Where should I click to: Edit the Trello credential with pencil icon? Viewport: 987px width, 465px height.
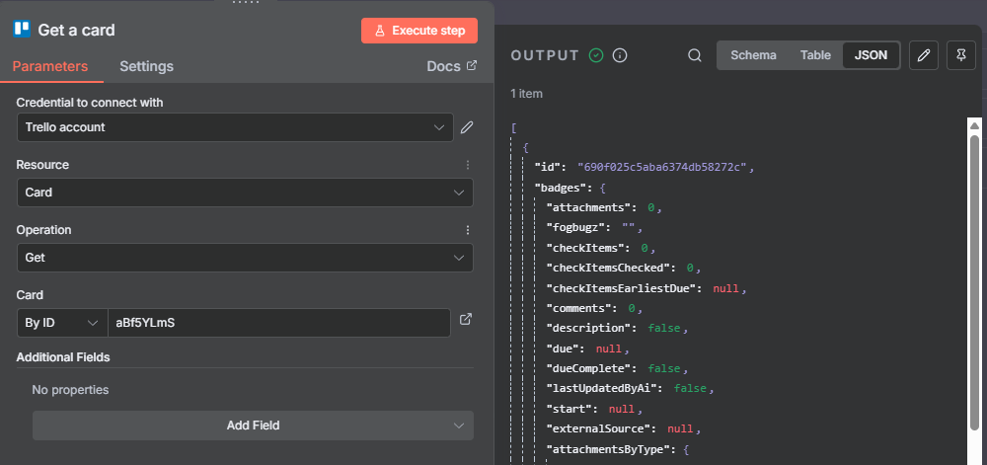point(467,127)
